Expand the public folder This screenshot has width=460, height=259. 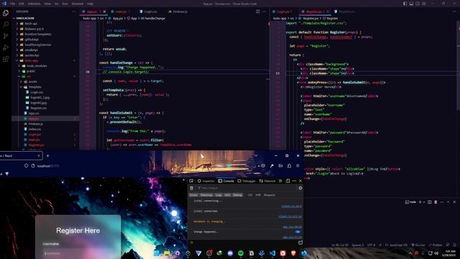tap(45, 71)
